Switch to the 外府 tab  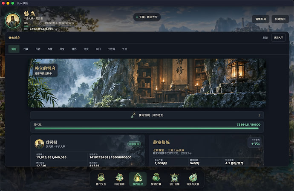tap(125, 49)
